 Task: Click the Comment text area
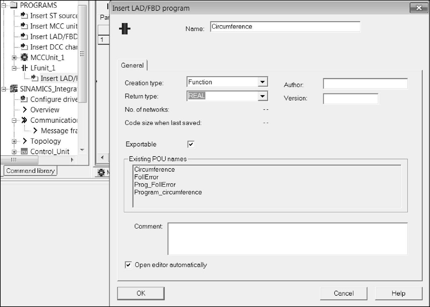(288, 239)
